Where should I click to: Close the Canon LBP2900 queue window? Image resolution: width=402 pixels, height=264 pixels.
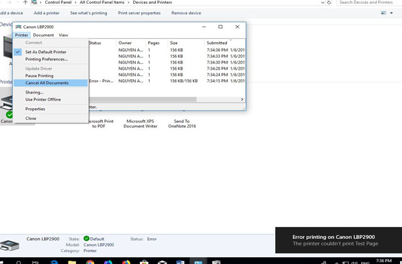237,26
